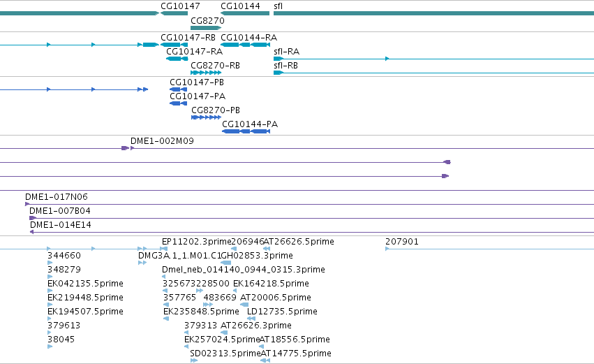Open the DMG3A.1_1.M01.C1 label

pos(179,255)
